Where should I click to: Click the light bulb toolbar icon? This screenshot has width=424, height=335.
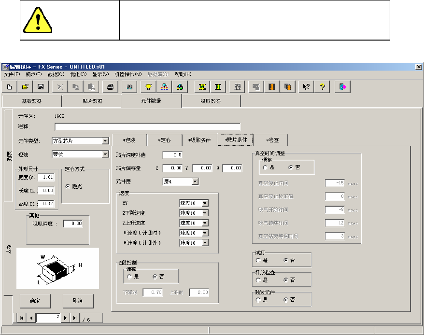pyautogui.click(x=149, y=87)
